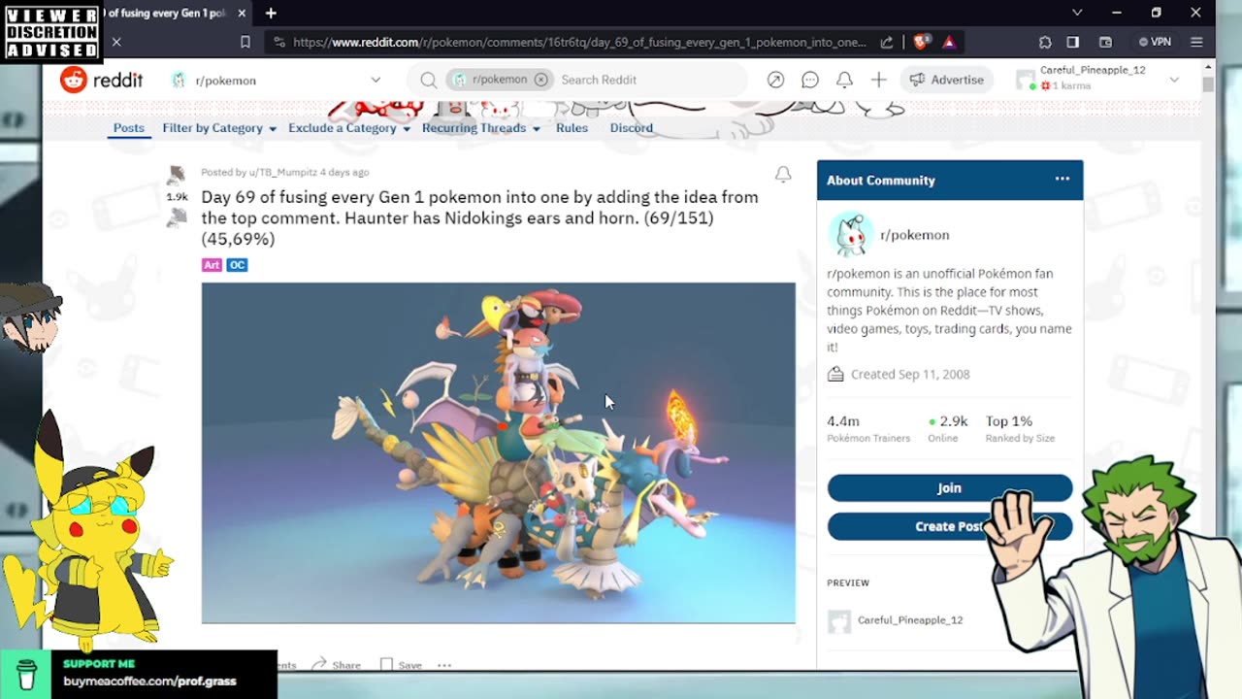Screen dimensions: 1242x699
Task: Open the Rules menu item
Action: click(572, 128)
